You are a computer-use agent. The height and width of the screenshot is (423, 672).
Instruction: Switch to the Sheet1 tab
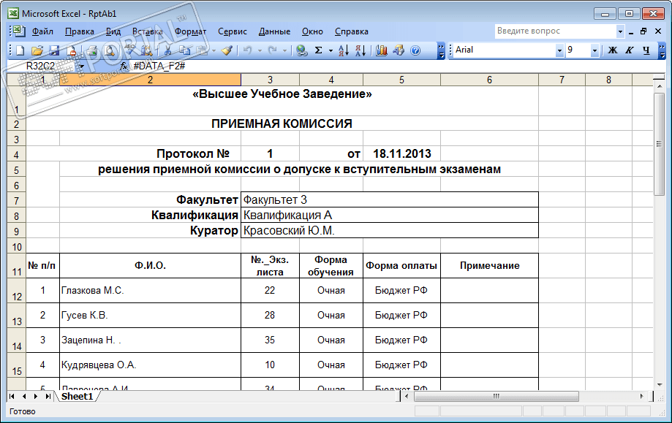pos(77,397)
